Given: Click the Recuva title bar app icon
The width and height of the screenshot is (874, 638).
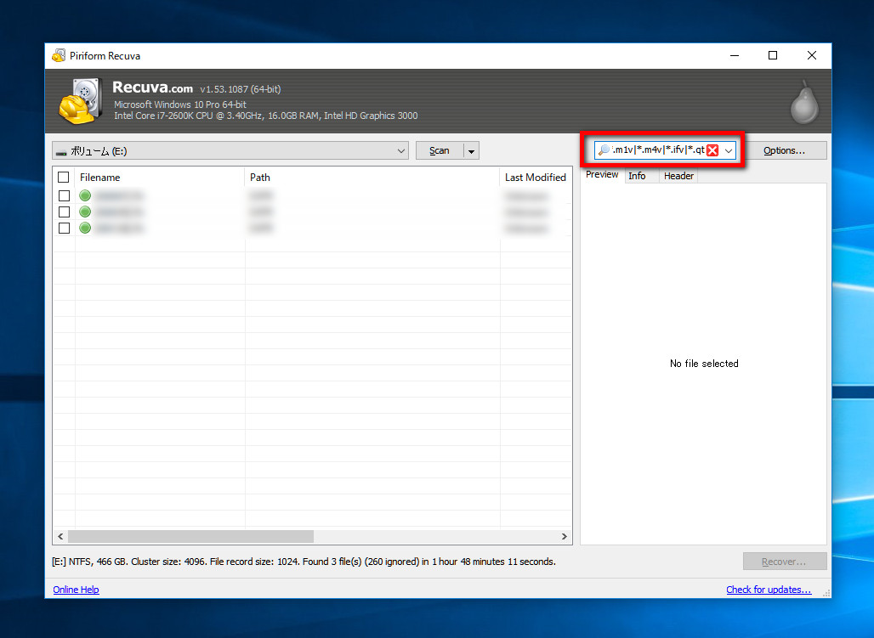Looking at the screenshot, I should (59, 56).
